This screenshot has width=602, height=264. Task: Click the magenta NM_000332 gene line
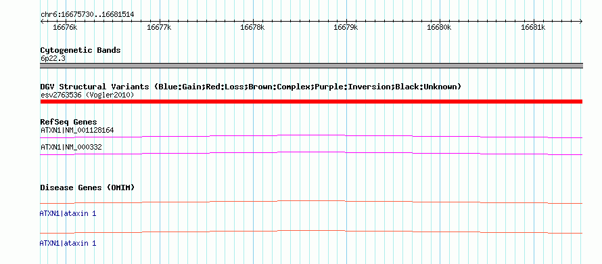[311, 154]
